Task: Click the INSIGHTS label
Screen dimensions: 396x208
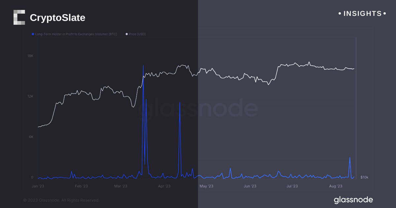Action: click(x=362, y=14)
